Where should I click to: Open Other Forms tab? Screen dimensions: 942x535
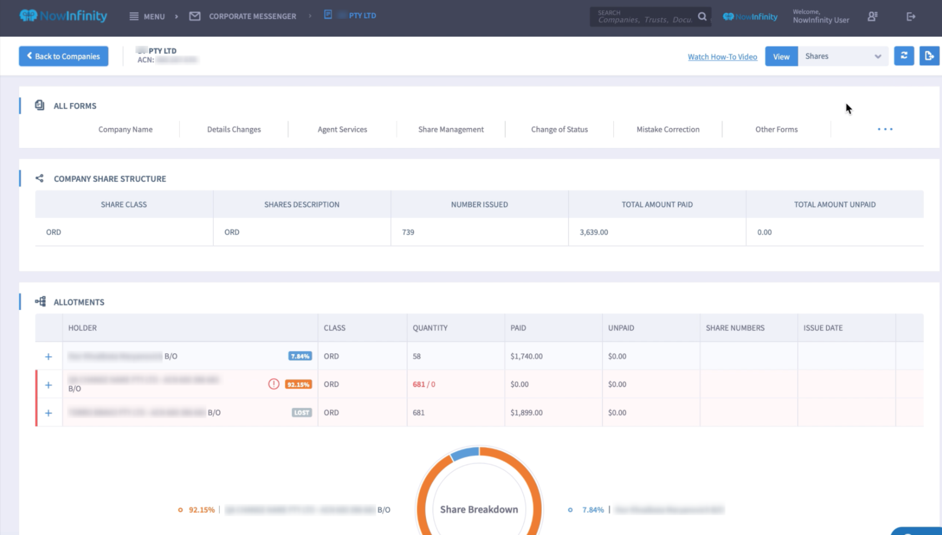pyautogui.click(x=776, y=129)
